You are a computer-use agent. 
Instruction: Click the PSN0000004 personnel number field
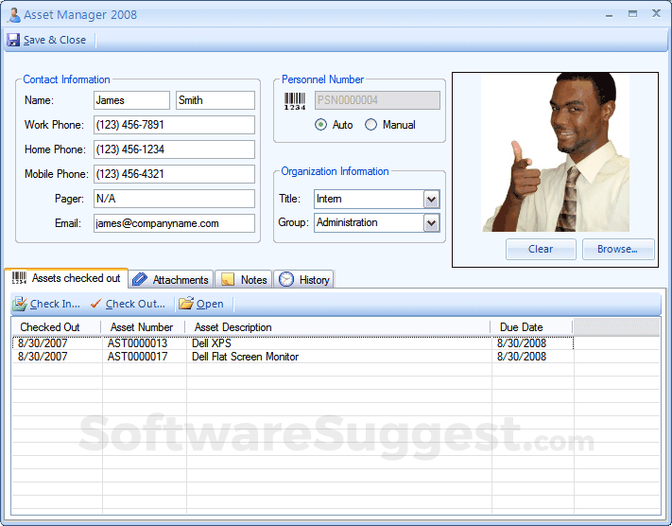coord(377,100)
